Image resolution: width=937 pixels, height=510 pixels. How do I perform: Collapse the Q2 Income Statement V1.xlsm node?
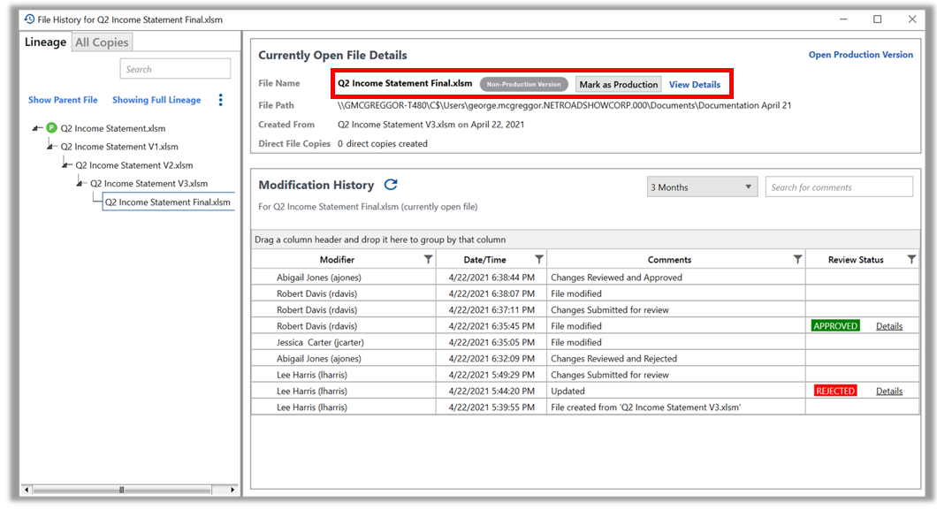pos(51,147)
